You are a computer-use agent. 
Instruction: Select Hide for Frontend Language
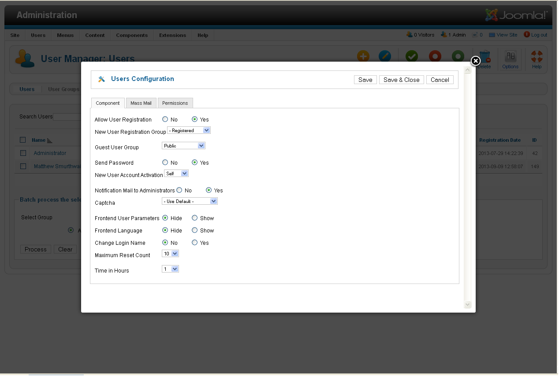pos(165,230)
